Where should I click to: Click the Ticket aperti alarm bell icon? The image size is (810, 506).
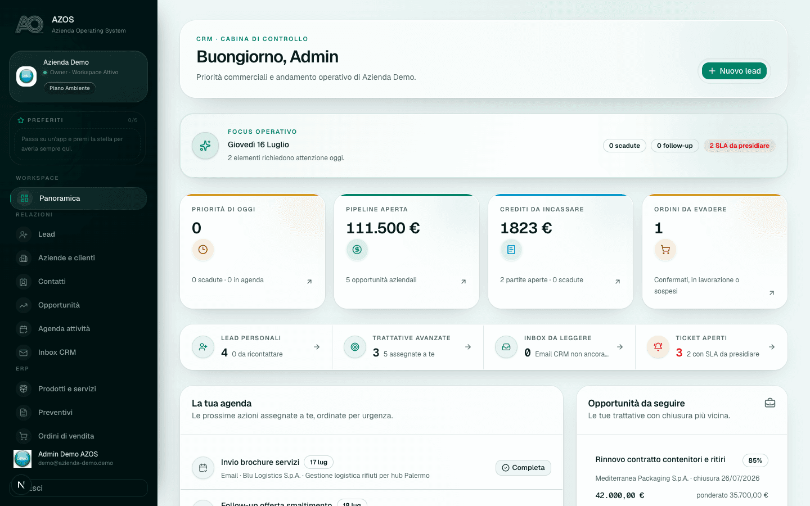(x=658, y=347)
